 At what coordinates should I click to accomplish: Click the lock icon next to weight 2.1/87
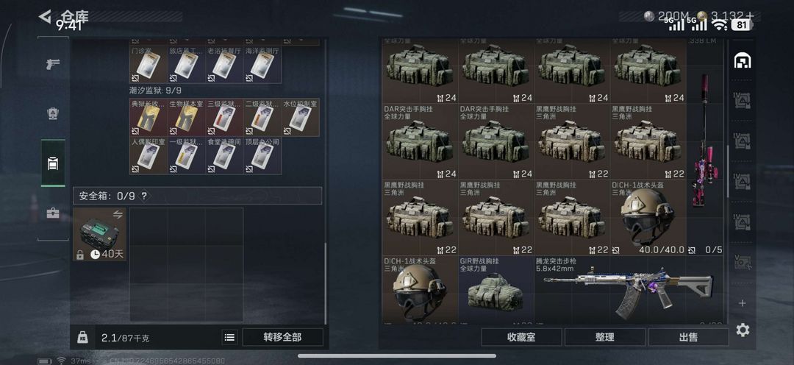pos(82,337)
